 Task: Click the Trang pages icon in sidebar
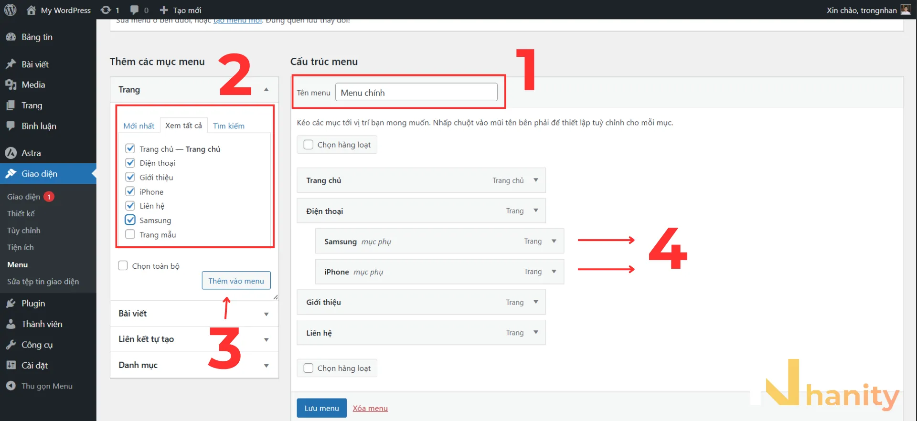(11, 105)
